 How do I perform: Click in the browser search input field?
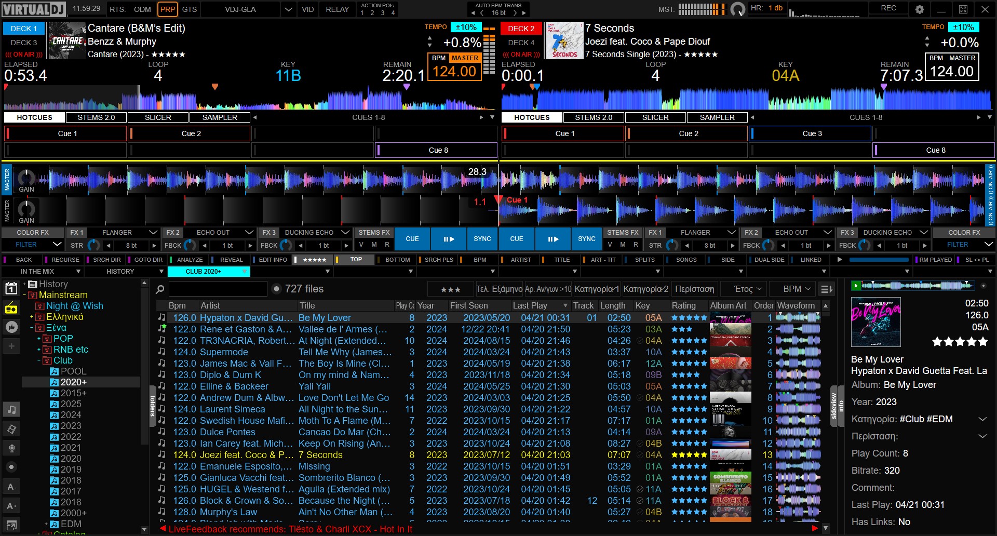tap(218, 289)
